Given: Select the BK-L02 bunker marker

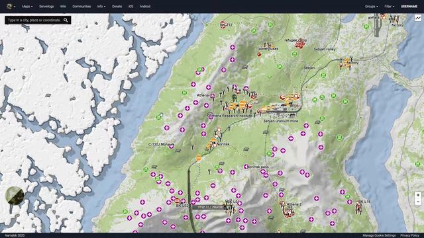Looking at the screenshot, I should tap(177, 201).
